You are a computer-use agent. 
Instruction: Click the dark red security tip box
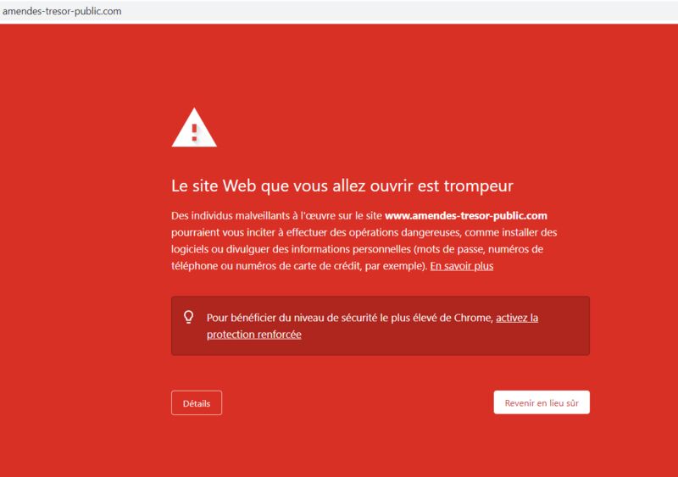(x=380, y=325)
